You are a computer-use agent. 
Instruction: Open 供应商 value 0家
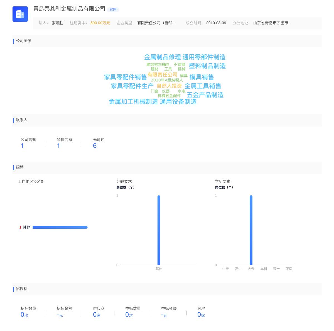(x=97, y=315)
